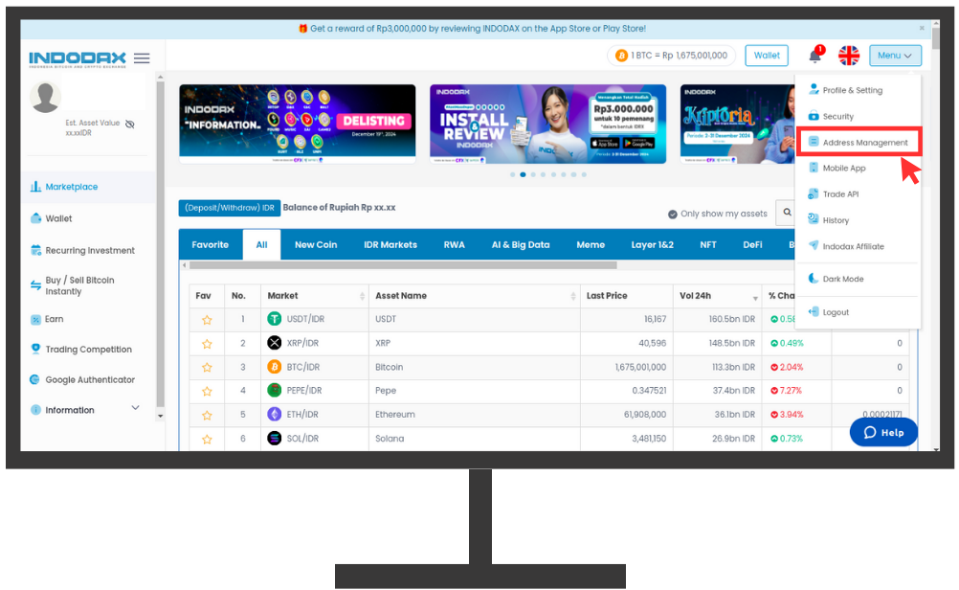Select the New Coin tab

(316, 245)
